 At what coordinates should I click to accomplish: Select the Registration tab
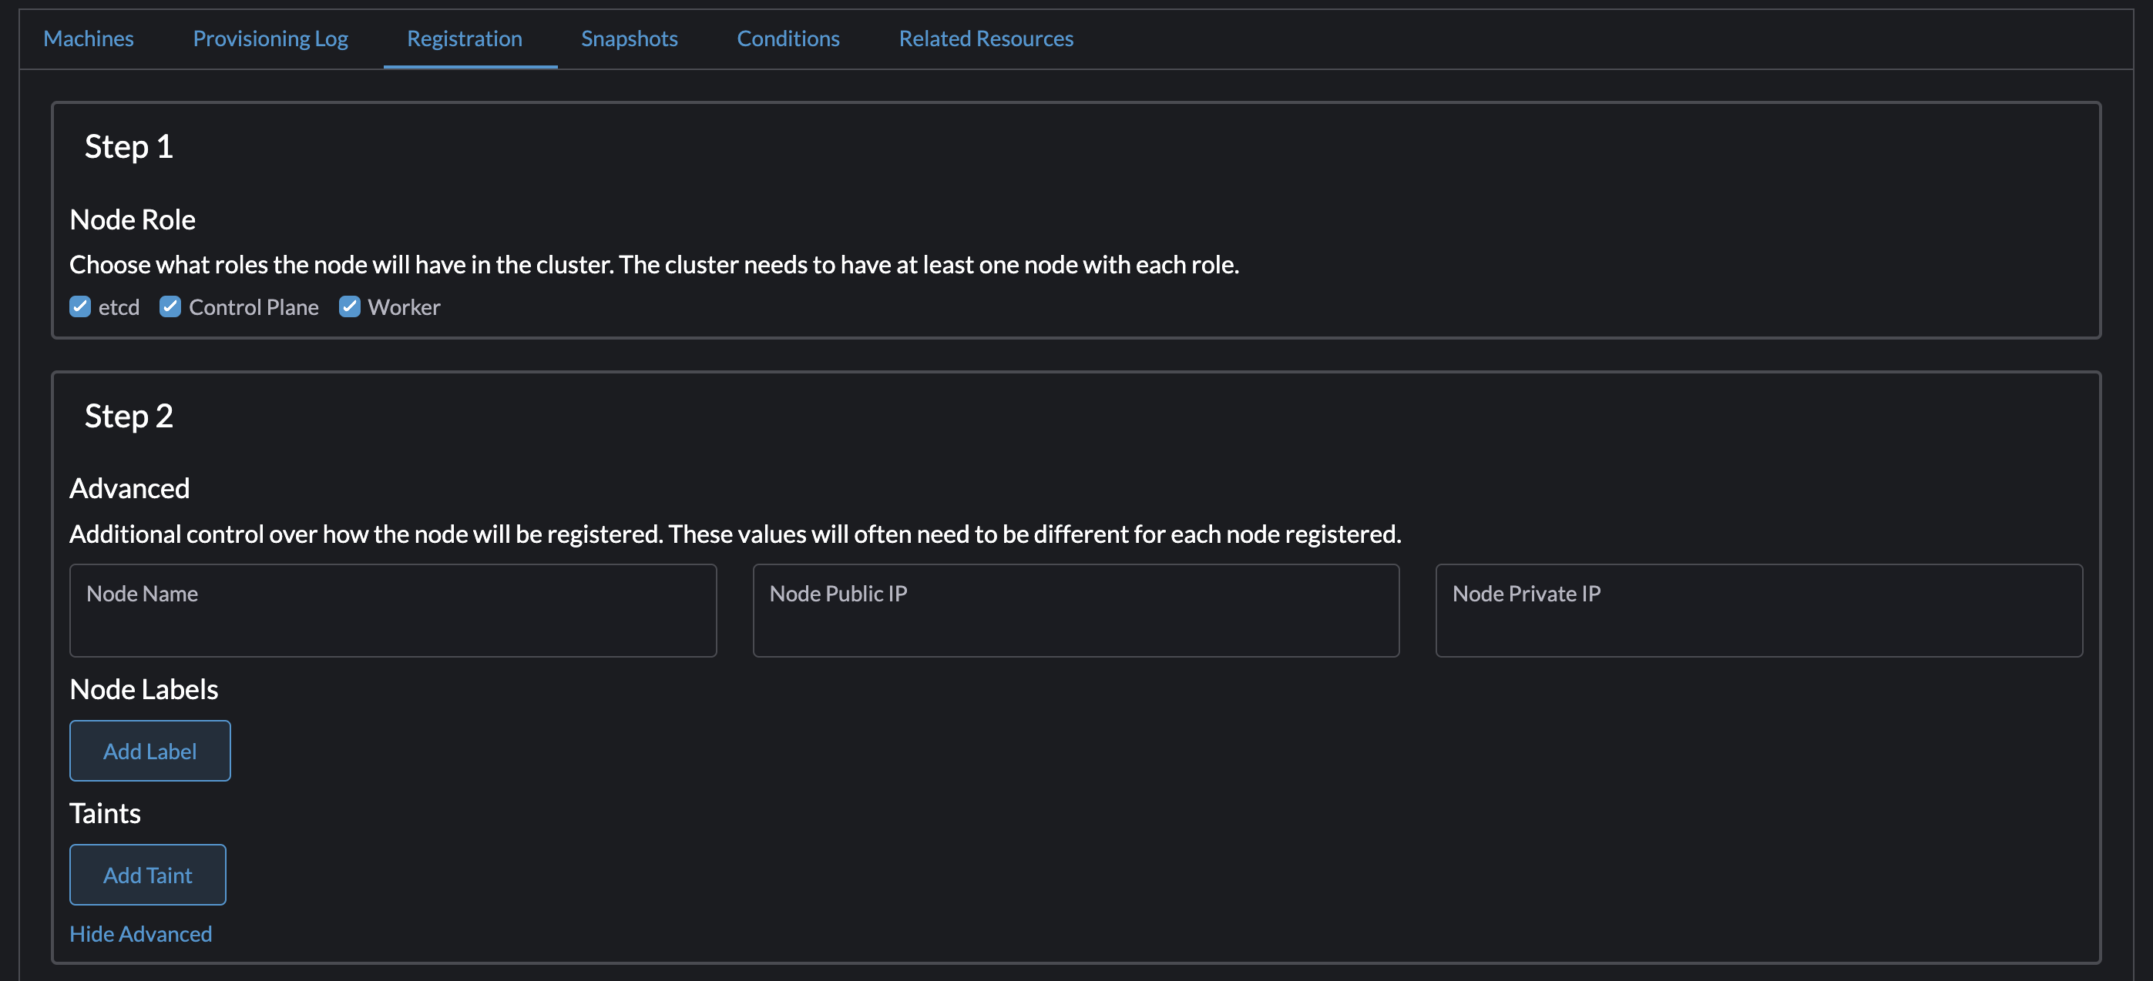465,39
